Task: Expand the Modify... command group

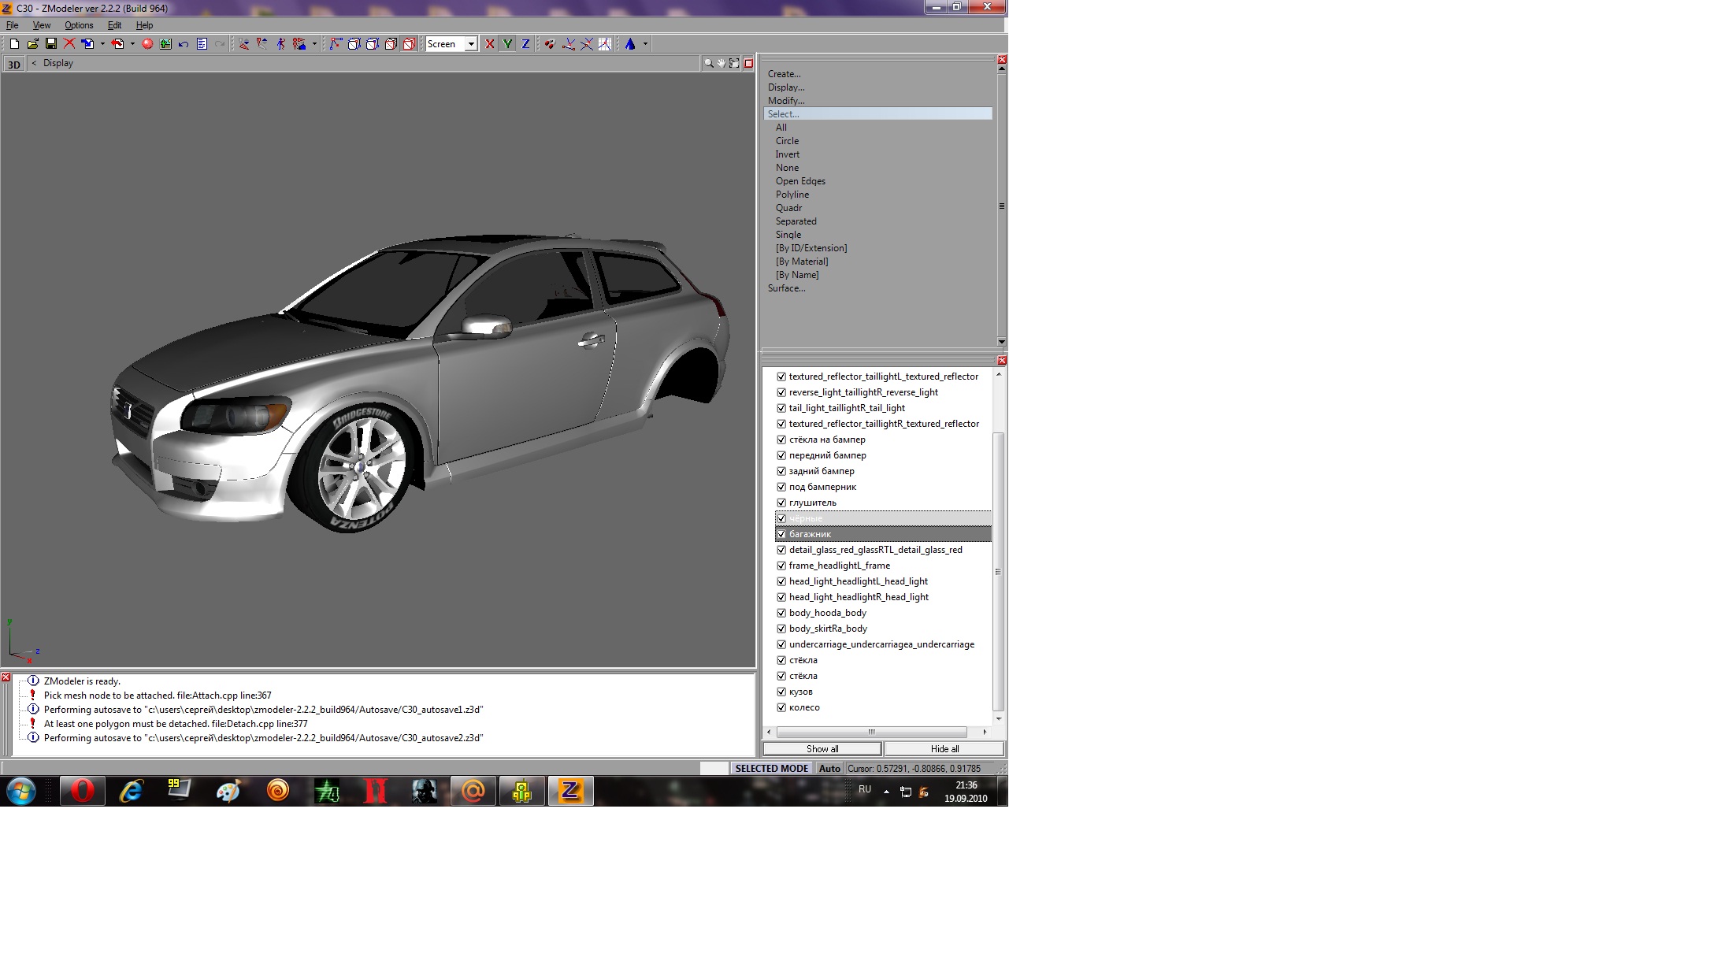Action: point(786,101)
